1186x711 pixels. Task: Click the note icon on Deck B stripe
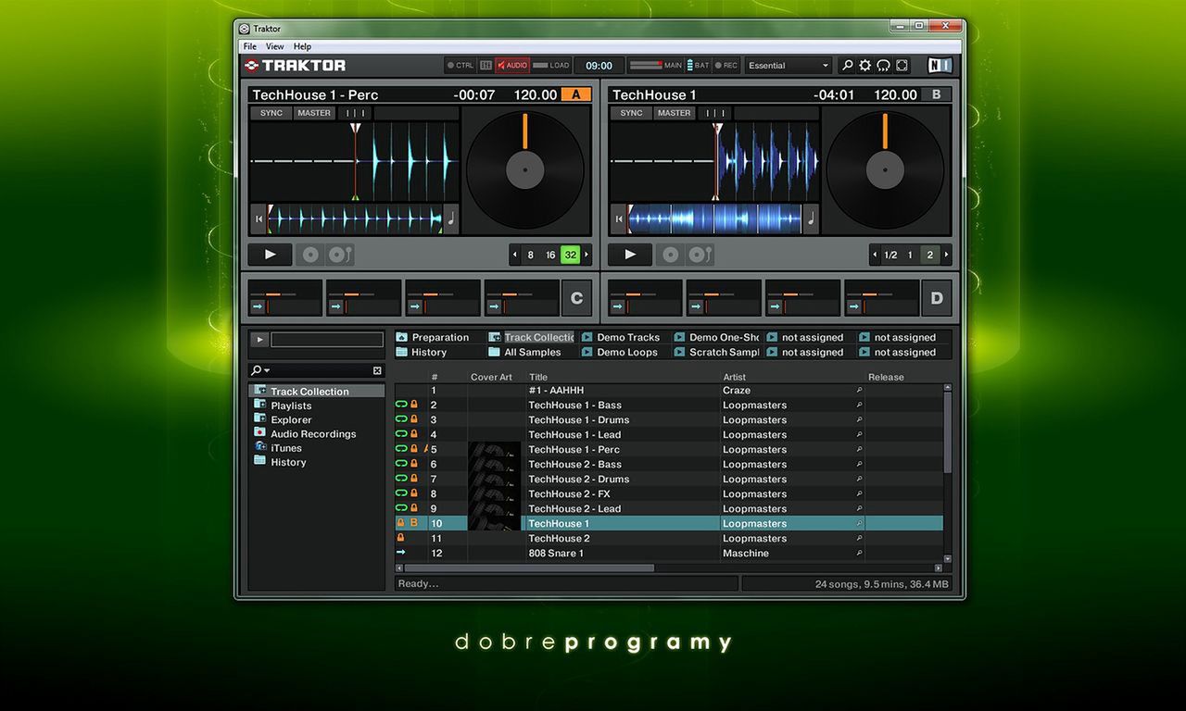tap(811, 219)
